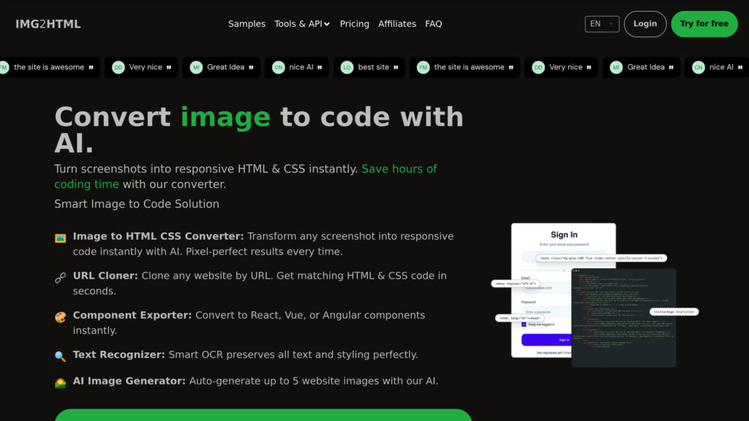
Task: Click the IMG2HTML logo
Action: 48,24
